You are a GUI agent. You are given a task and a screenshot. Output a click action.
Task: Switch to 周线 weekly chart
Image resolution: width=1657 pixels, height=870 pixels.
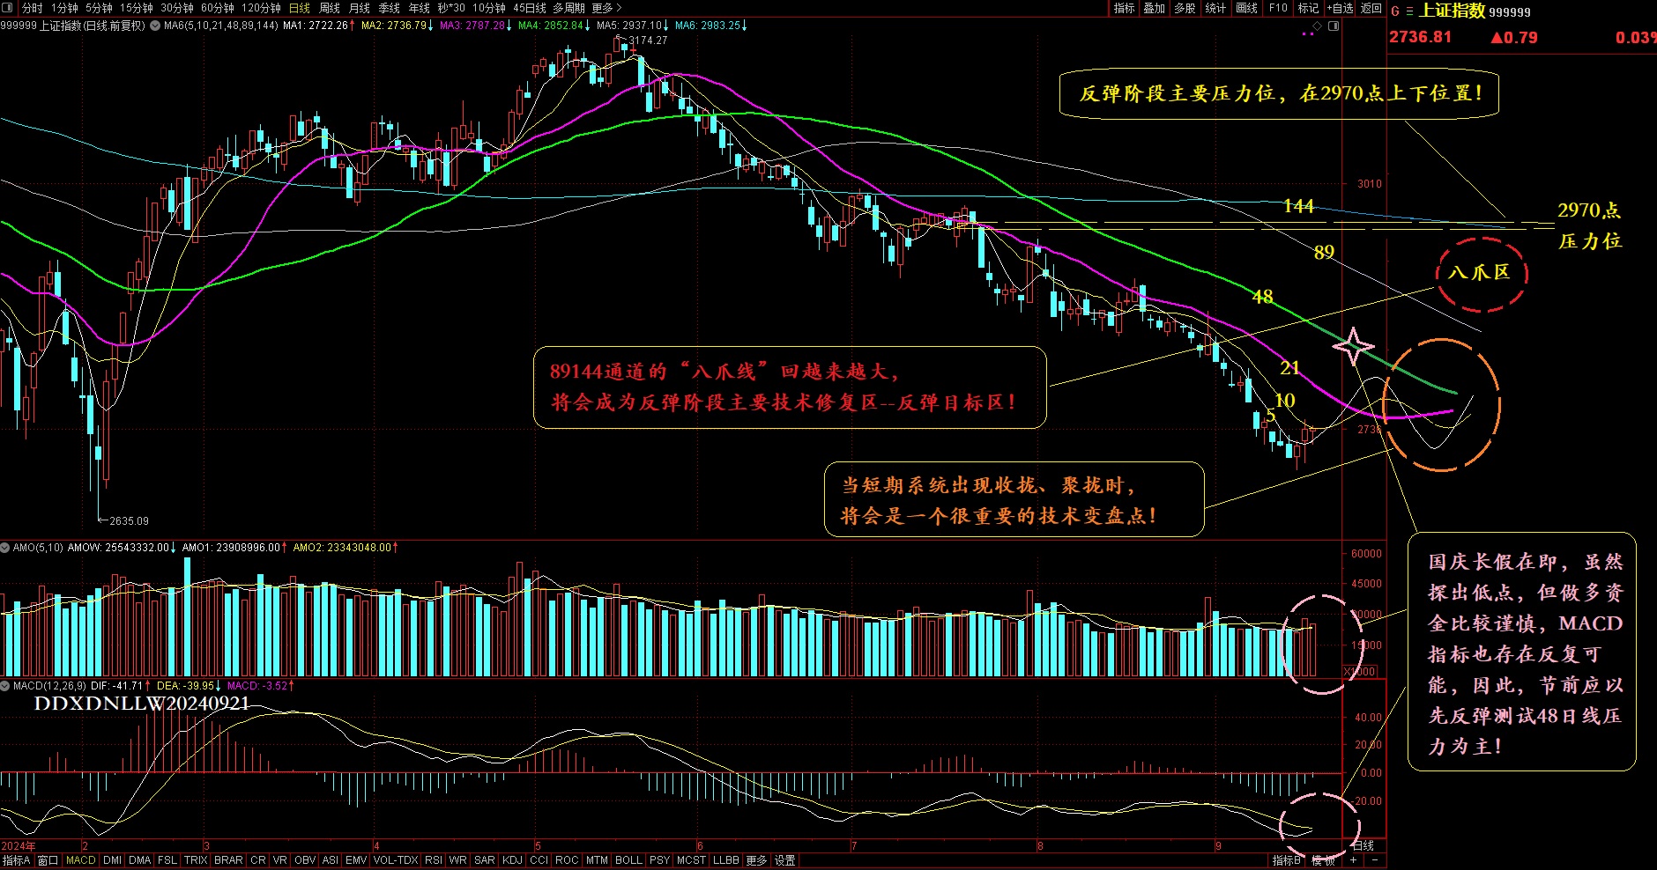[x=330, y=8]
